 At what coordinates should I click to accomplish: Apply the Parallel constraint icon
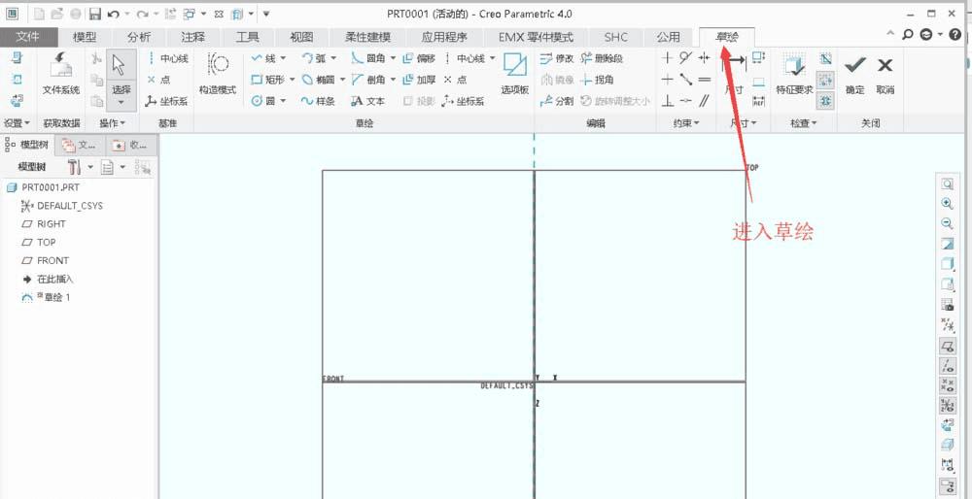coord(704,100)
